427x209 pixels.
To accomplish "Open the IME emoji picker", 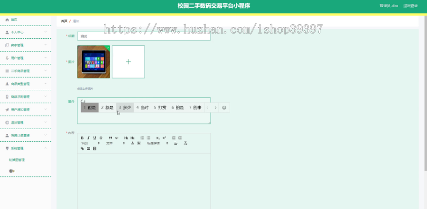I will tap(224, 107).
